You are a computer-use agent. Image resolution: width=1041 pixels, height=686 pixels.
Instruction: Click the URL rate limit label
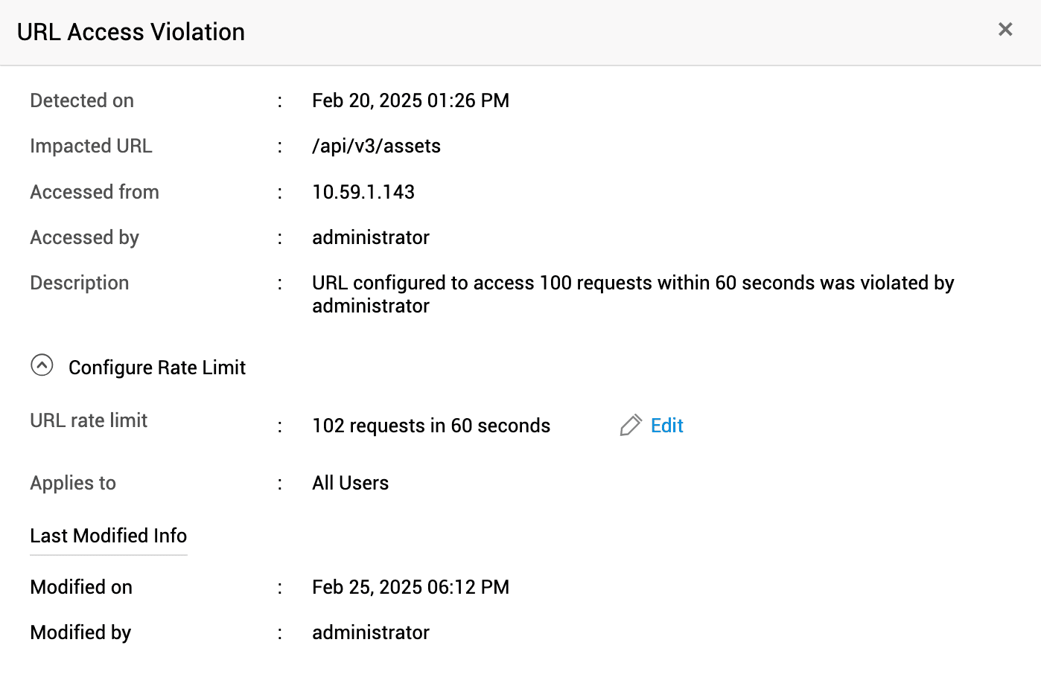click(x=89, y=420)
